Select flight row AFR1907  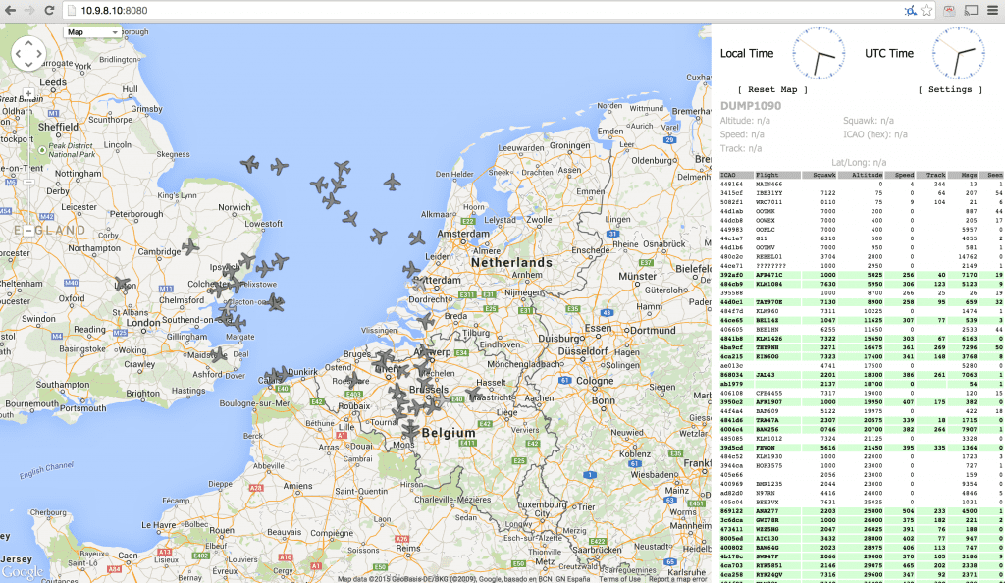pos(862,402)
